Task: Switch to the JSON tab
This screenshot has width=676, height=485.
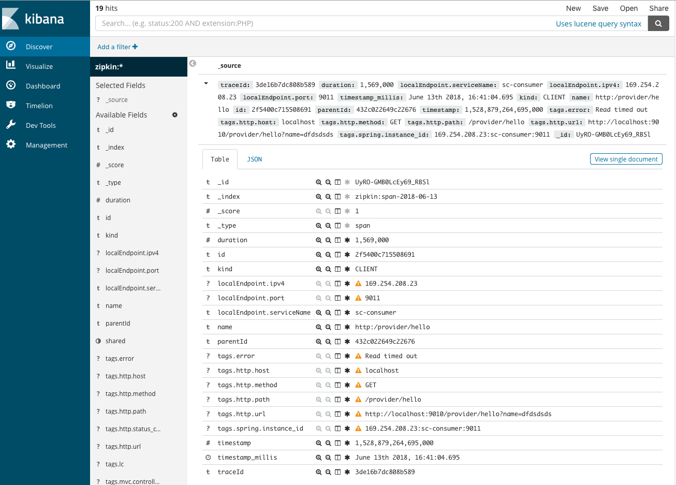Action: [x=254, y=159]
